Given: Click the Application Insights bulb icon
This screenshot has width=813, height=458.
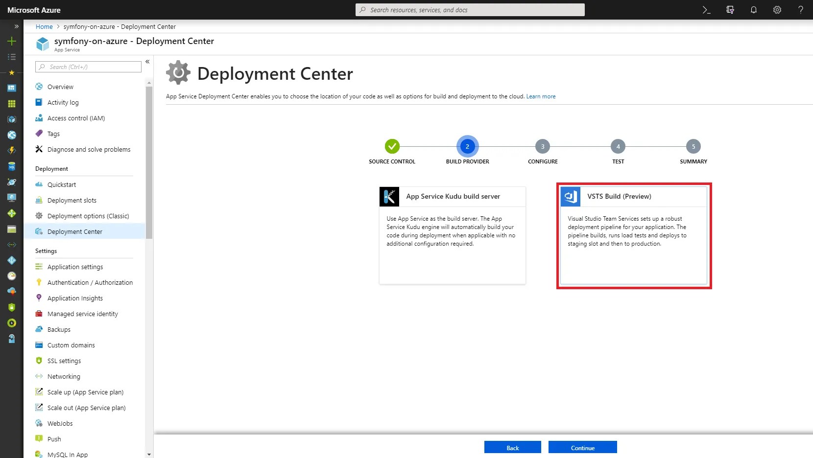Looking at the screenshot, I should tap(39, 298).
